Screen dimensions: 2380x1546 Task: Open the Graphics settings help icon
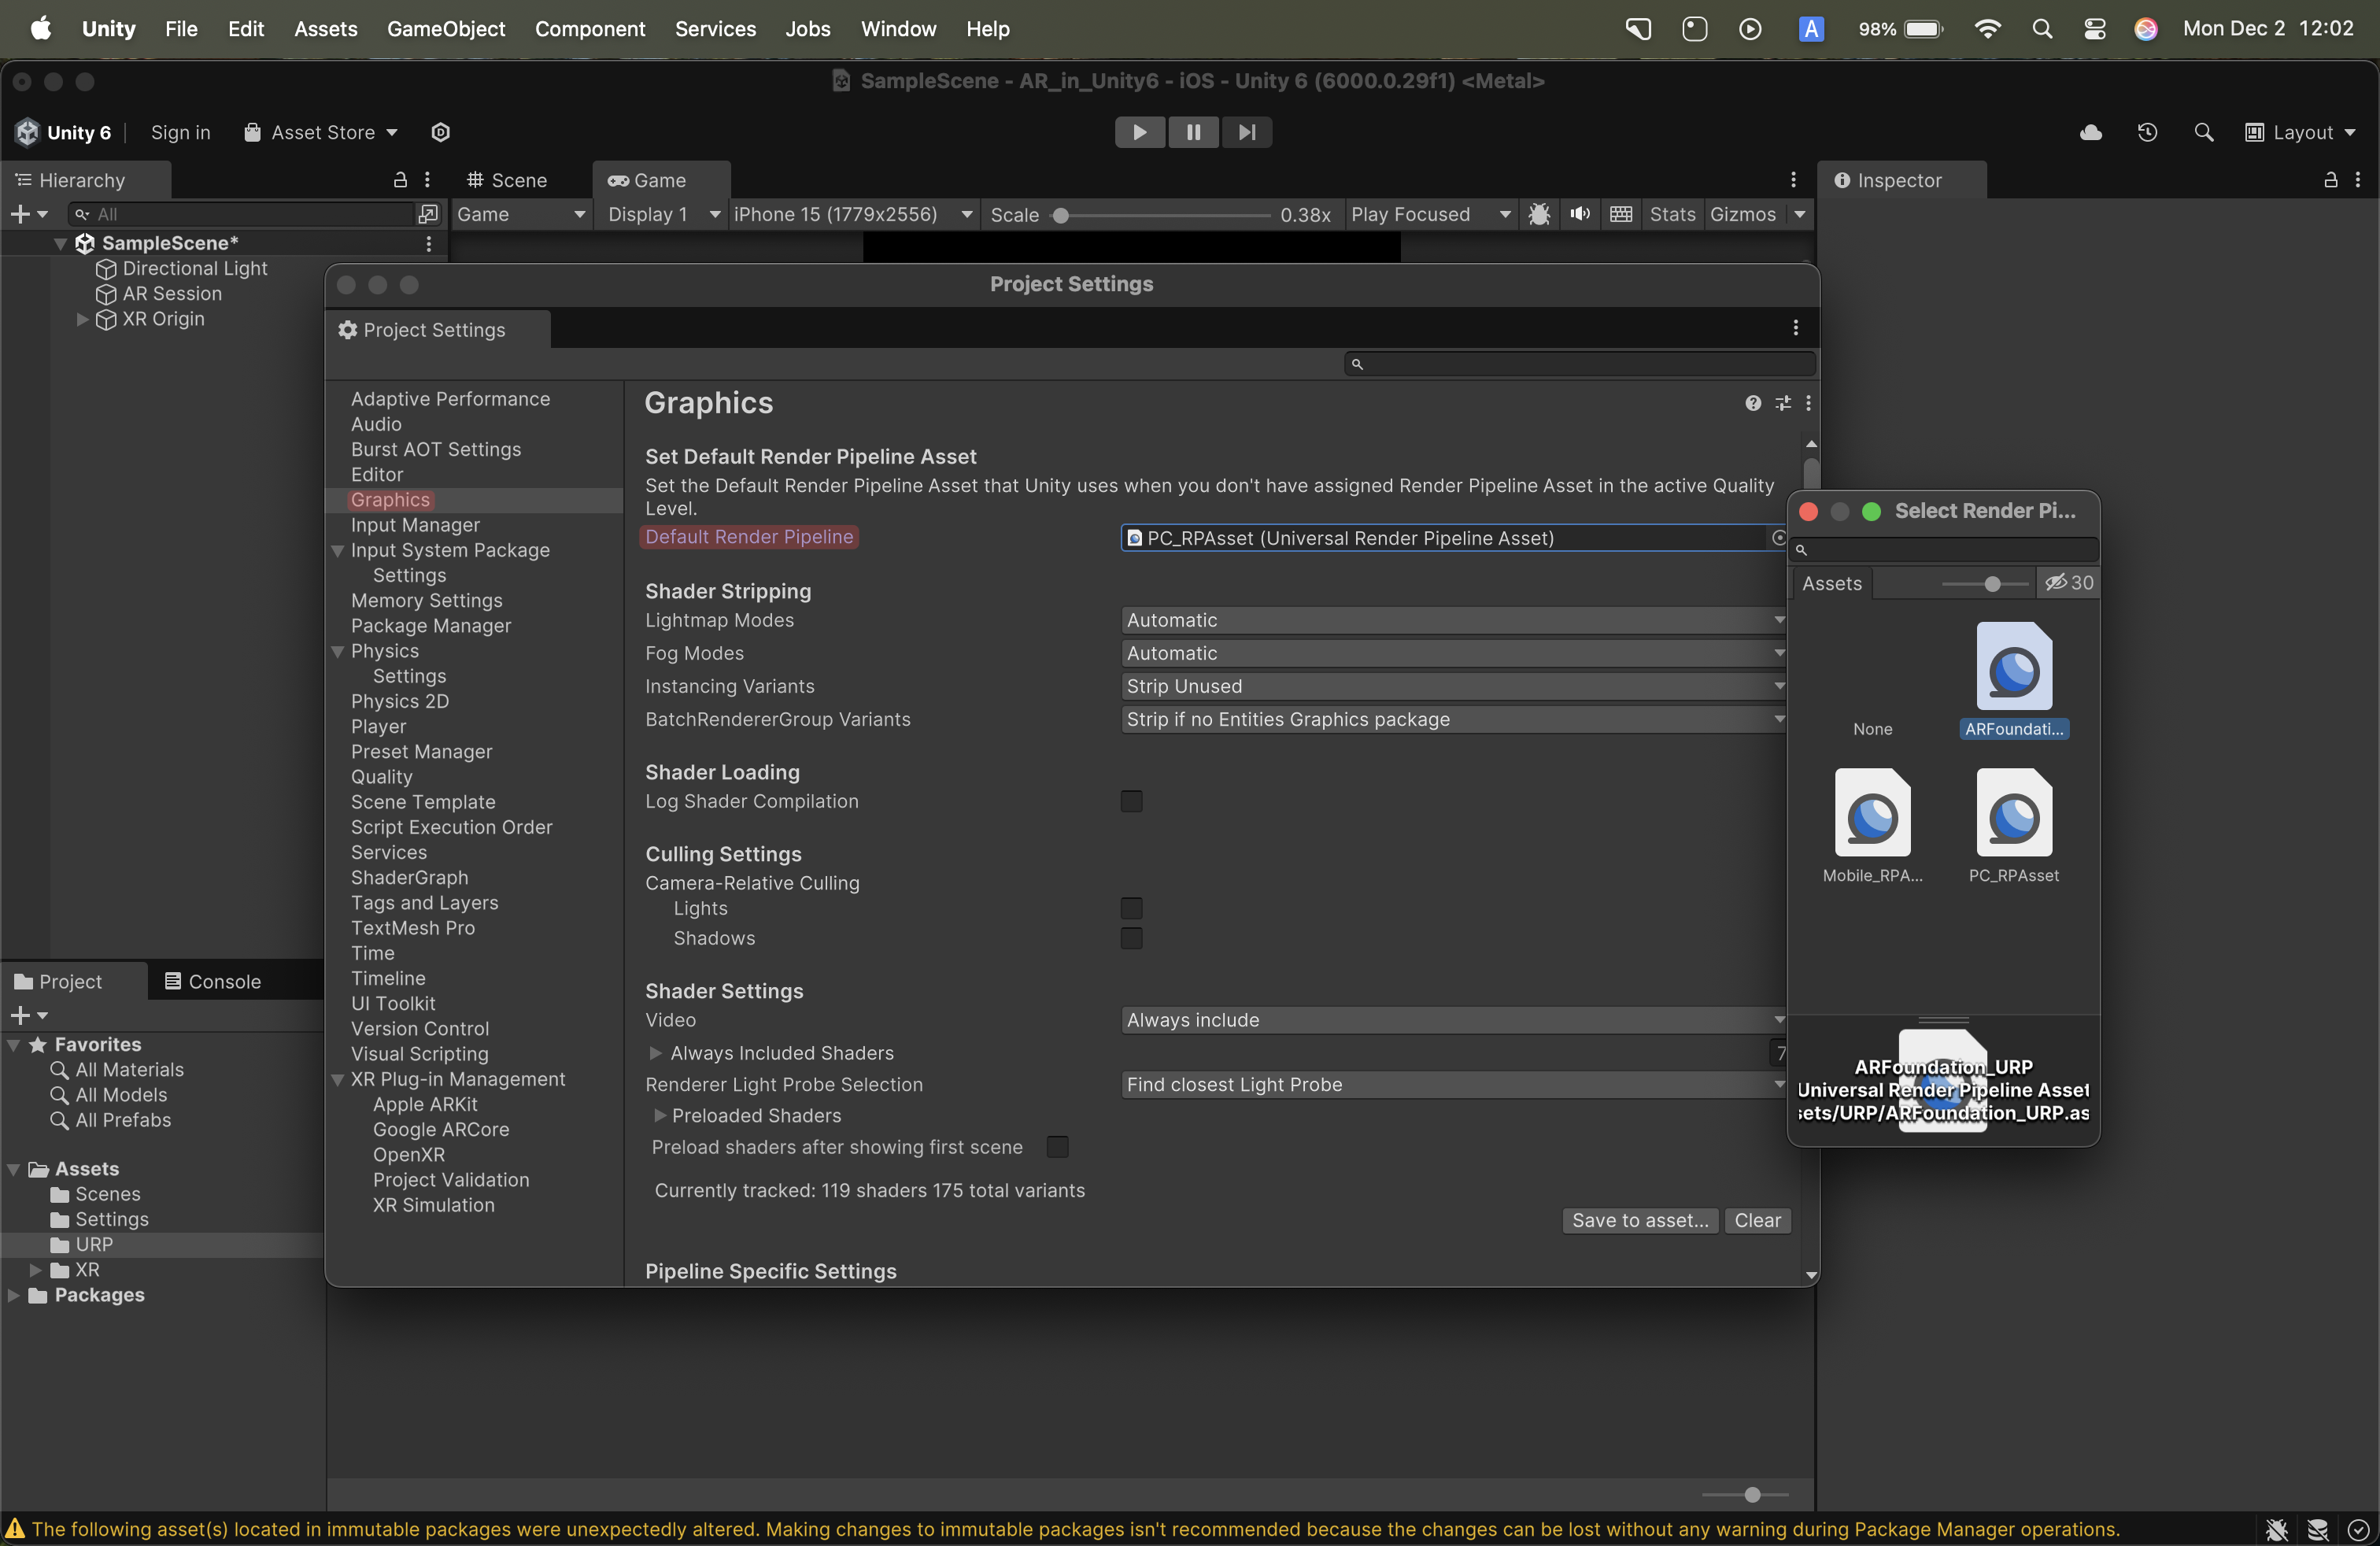1753,403
